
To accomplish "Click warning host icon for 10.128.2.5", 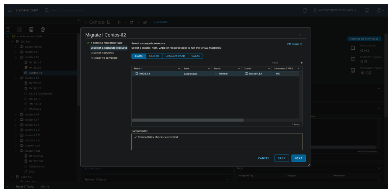I will point(26,68).
